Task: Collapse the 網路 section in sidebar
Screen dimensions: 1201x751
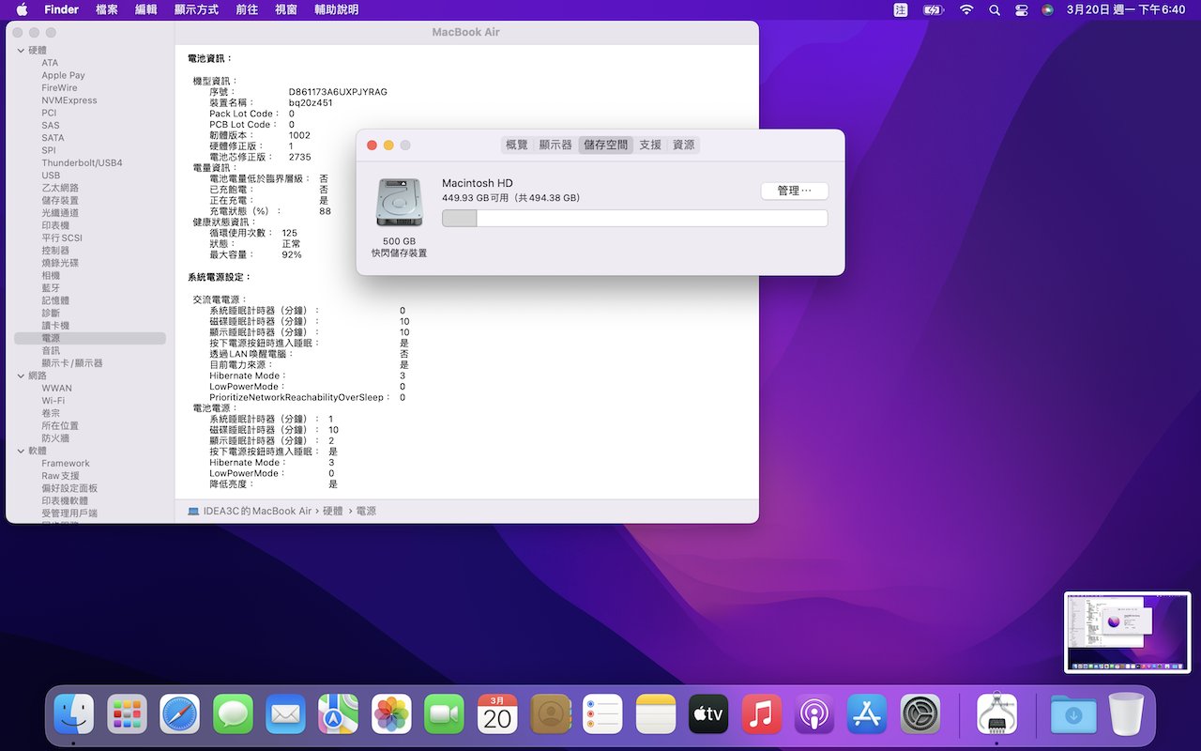Action: 21,375
